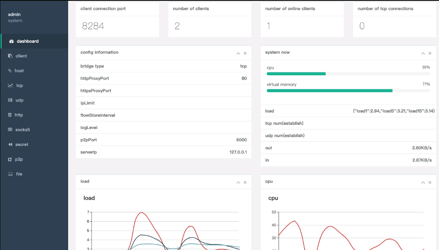Click the httpProxyPort value 80
This screenshot has height=250, width=439.
tap(244, 78)
